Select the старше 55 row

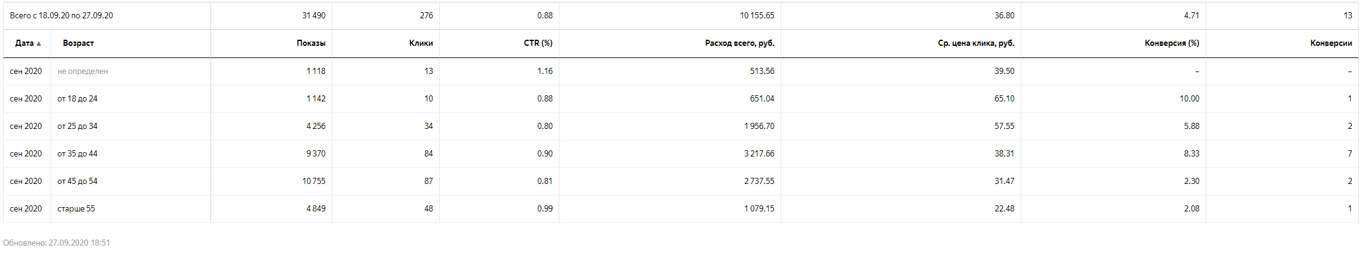[681, 209]
